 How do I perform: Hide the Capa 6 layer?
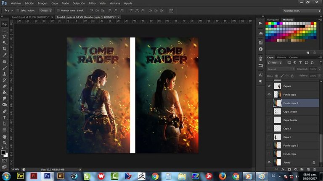tap(269, 86)
